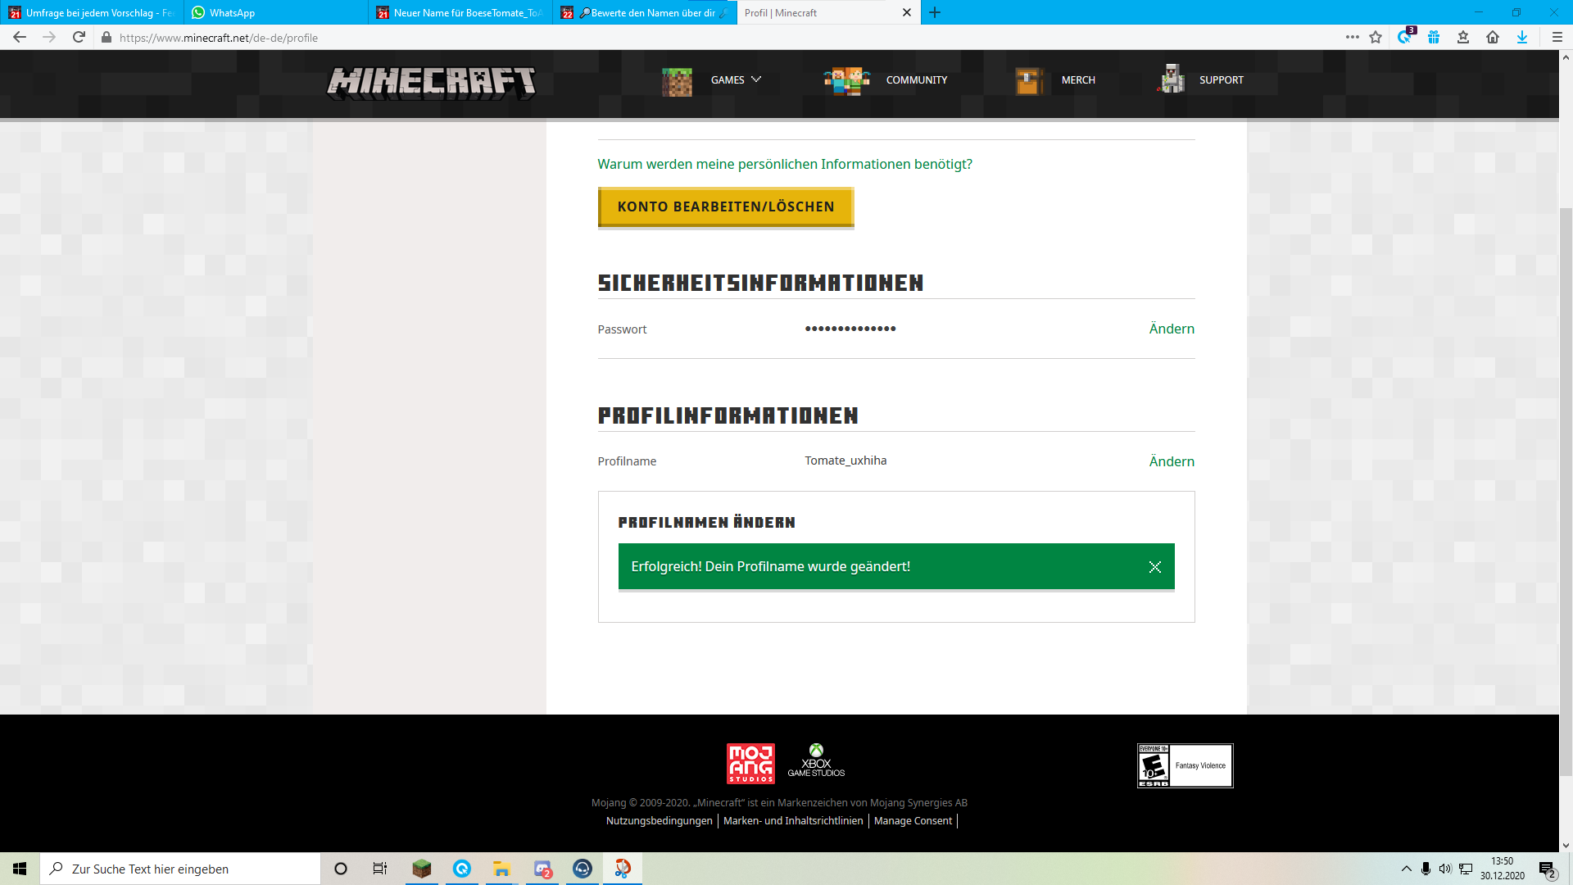Show hidden system tray icons

click(1407, 869)
